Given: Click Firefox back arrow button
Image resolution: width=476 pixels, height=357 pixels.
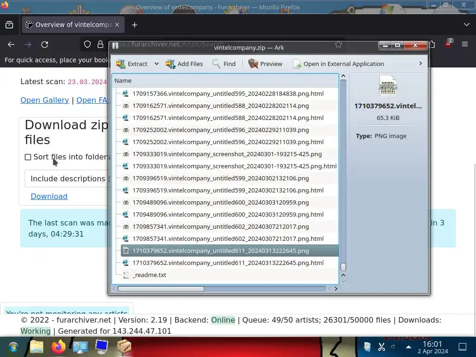Looking at the screenshot, I should point(11,45).
